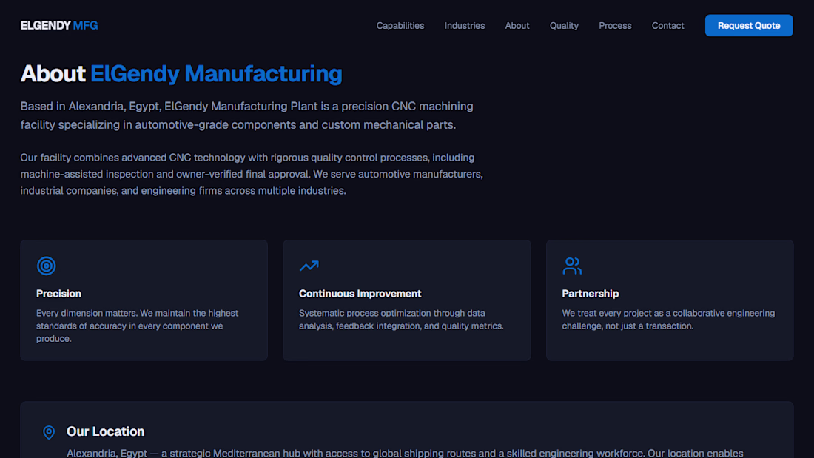Click paragraph starting 'Based in Alexandria, Egypt'
814x458 pixels.
247,115
